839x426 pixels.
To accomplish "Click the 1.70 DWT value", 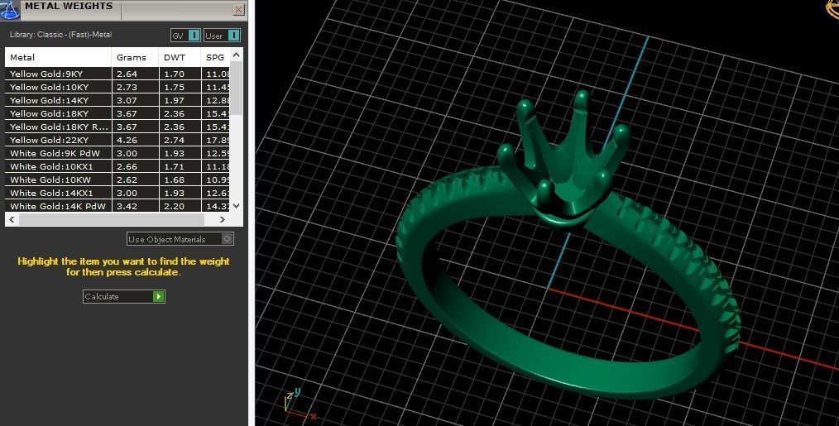I will point(174,74).
